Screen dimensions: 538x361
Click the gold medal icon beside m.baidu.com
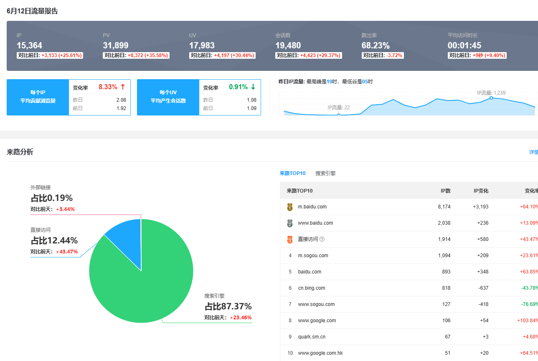coord(290,207)
